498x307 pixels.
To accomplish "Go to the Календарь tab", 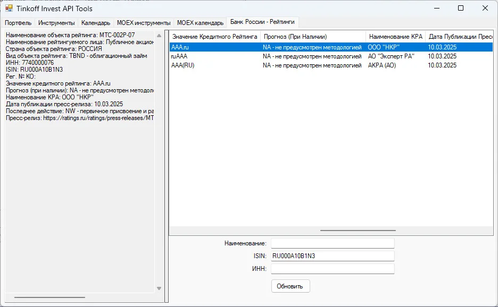I will pyautogui.click(x=96, y=23).
